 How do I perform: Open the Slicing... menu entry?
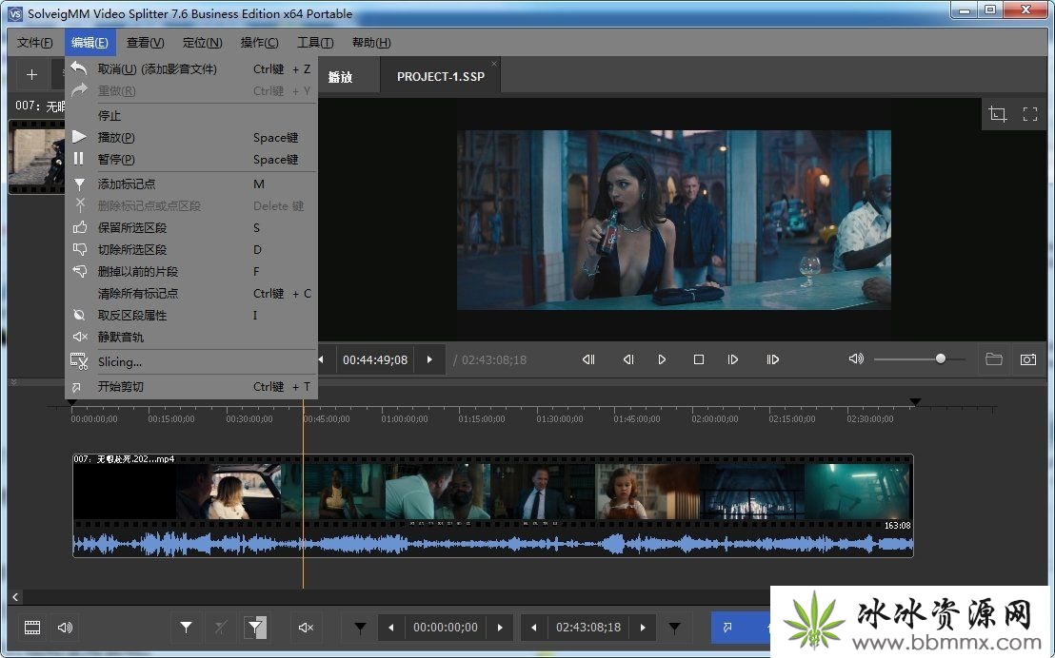191,361
